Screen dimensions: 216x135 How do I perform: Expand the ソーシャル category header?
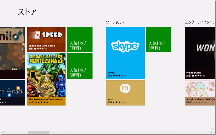pyautogui.click(x=115, y=22)
